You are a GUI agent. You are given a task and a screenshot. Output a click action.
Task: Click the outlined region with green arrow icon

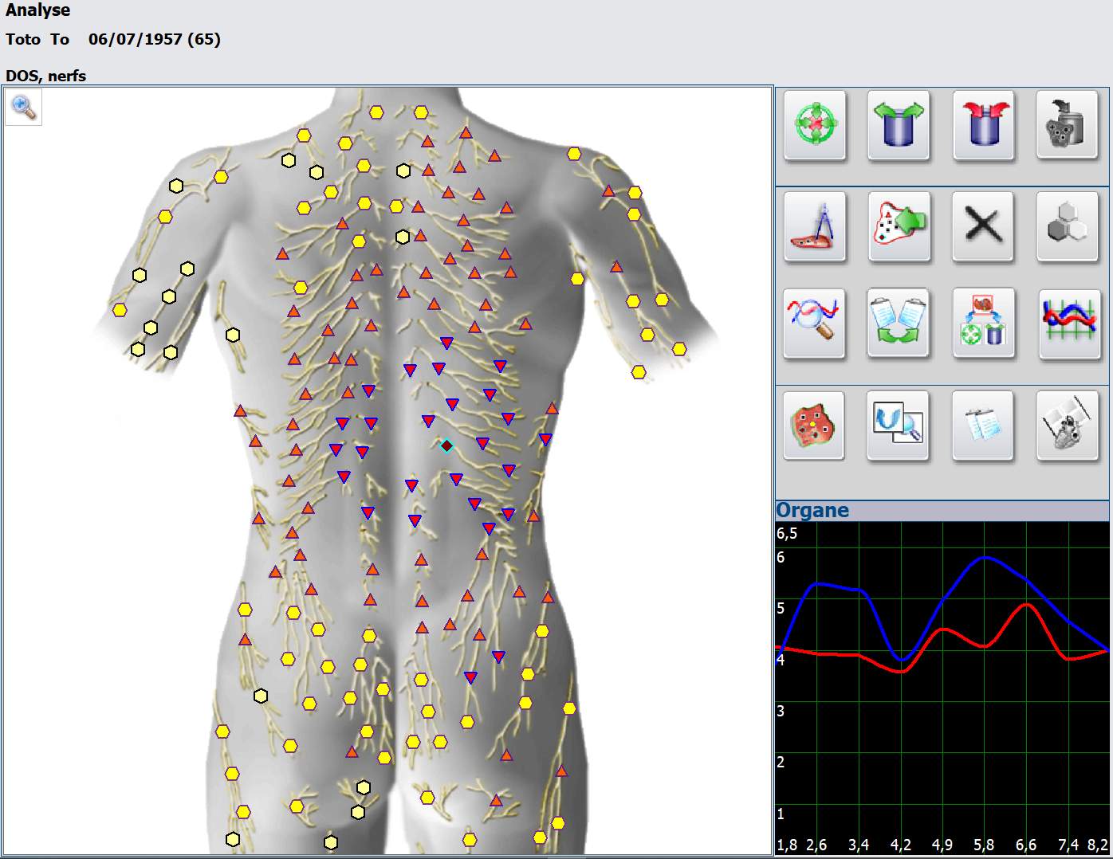pyautogui.click(x=899, y=226)
